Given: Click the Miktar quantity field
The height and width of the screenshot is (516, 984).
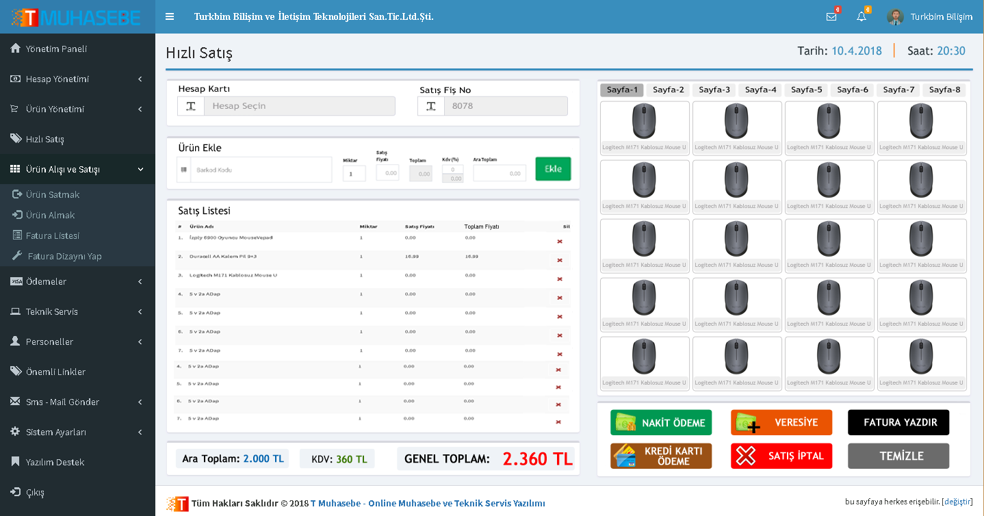Looking at the screenshot, I should (x=354, y=174).
